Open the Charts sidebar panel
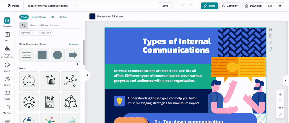Viewport: 289px width, 123px height. click(7, 81)
